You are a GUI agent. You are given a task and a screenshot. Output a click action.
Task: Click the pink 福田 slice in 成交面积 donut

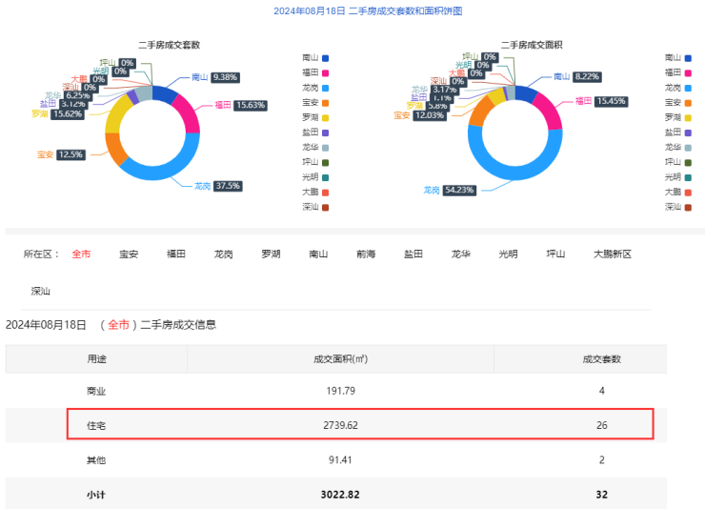coord(550,110)
